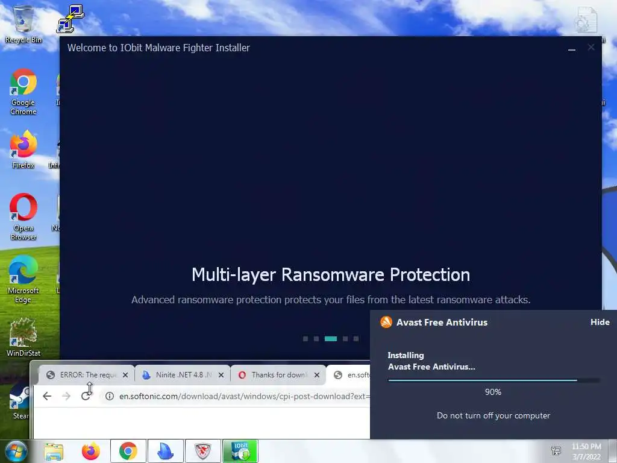Viewport: 617px width, 463px height.
Task: Close the ERROR tab in Chrome
Action: [125, 375]
